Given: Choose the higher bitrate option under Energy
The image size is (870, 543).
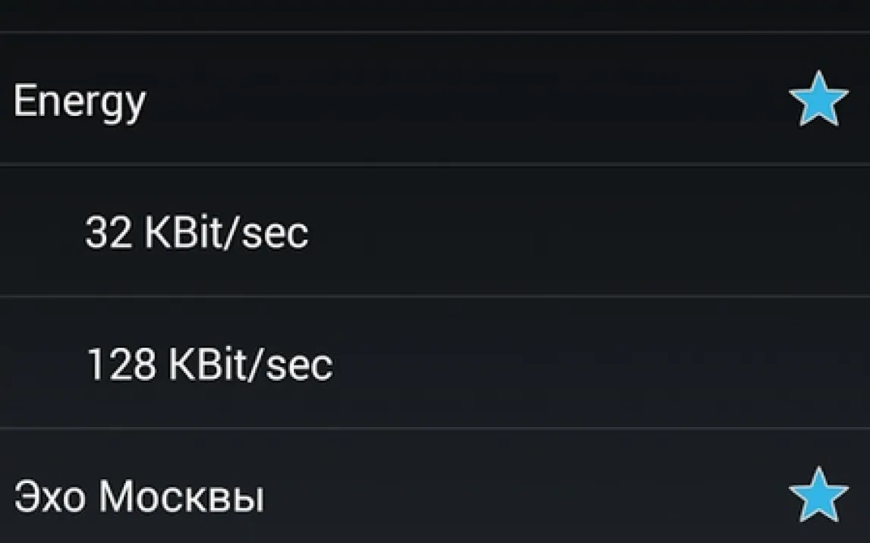Looking at the screenshot, I should 209,364.
